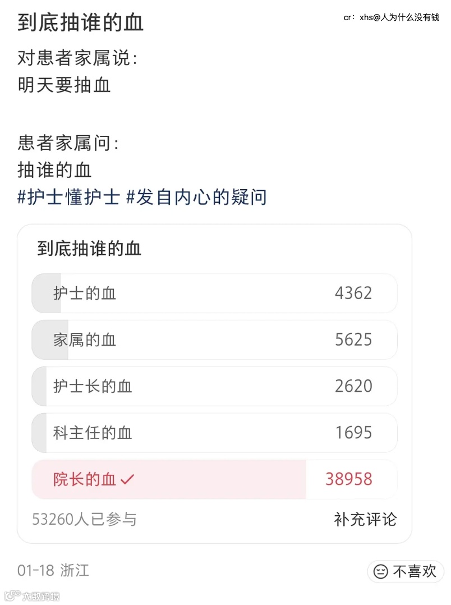Viewport: 451px width, 605px height.
Task: Open hashtag #护士懂护士
Action: (x=69, y=197)
